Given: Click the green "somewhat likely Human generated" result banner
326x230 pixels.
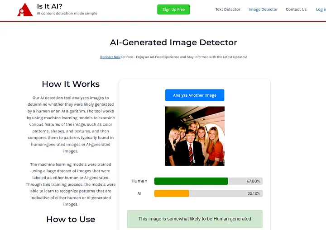Looking at the screenshot, I should [x=195, y=219].
